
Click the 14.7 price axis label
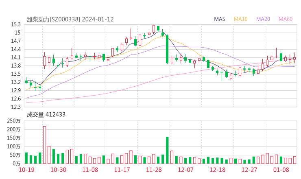pos(16,41)
